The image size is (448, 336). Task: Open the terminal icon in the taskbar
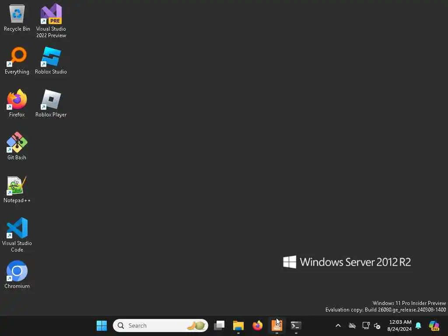coord(296,325)
